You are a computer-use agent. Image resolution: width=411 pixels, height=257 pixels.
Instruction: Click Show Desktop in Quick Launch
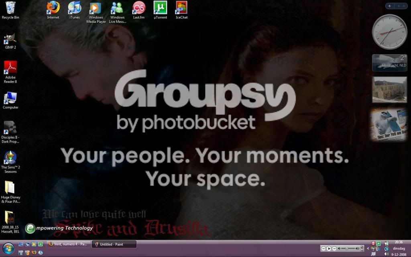click(21, 244)
